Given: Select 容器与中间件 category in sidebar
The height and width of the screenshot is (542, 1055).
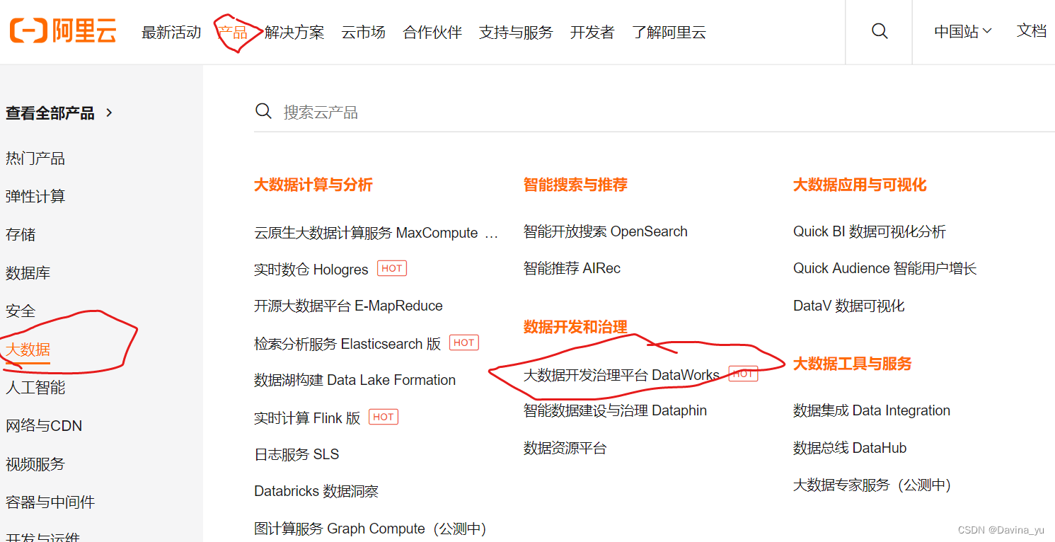Looking at the screenshot, I should (x=50, y=502).
